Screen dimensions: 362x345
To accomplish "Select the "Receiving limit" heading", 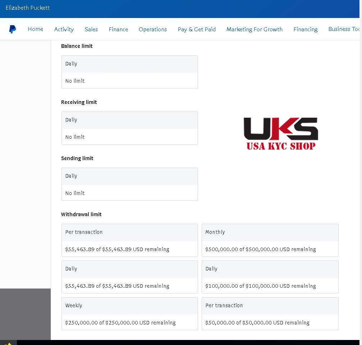I will pos(79,102).
